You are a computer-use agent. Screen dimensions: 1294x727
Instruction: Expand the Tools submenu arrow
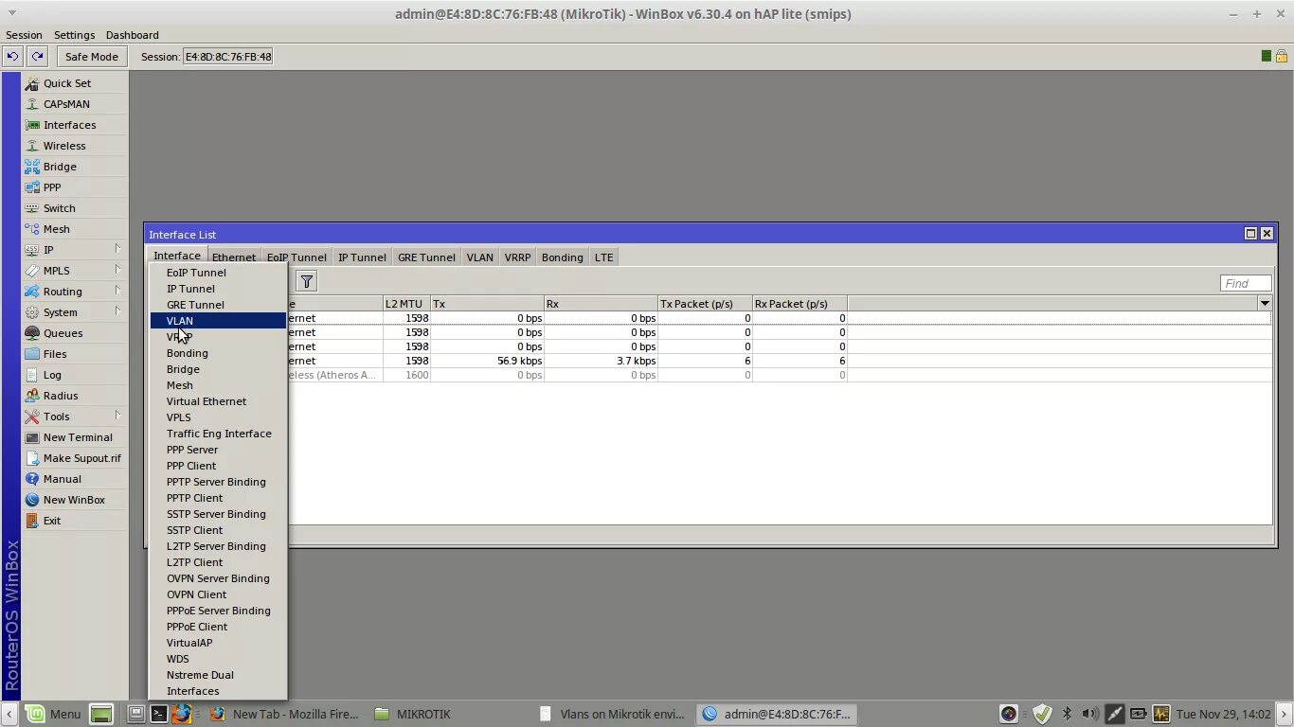point(117,416)
